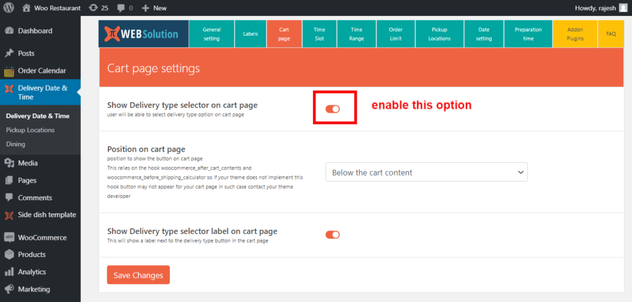Viewport: 632px width, 302px height.
Task: Toggle Show Delivery type selector on cart page
Action: [x=333, y=109]
